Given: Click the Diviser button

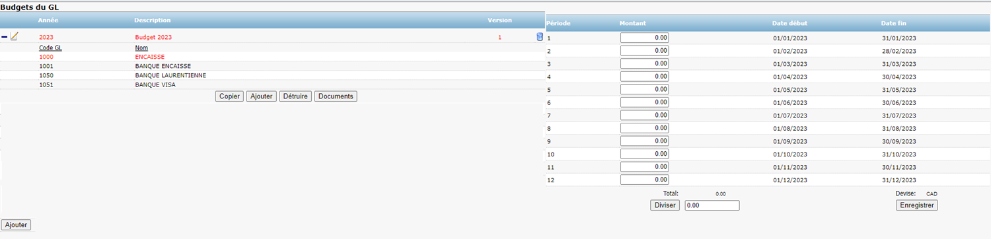Looking at the screenshot, I should point(665,205).
